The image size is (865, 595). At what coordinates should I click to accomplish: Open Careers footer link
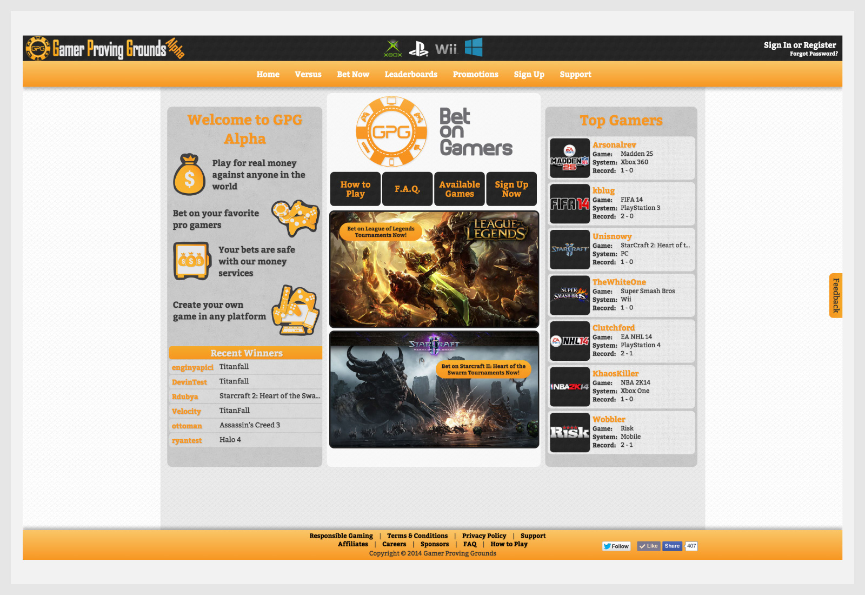(x=394, y=544)
